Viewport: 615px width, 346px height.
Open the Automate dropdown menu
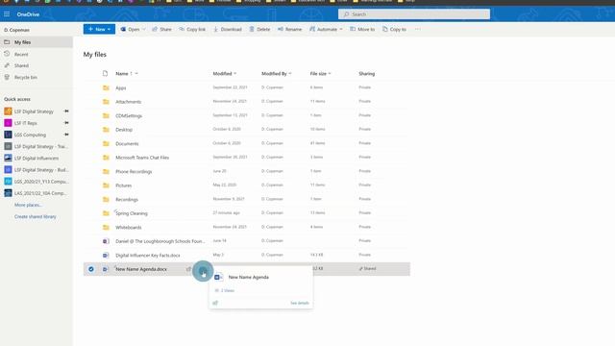(x=326, y=29)
